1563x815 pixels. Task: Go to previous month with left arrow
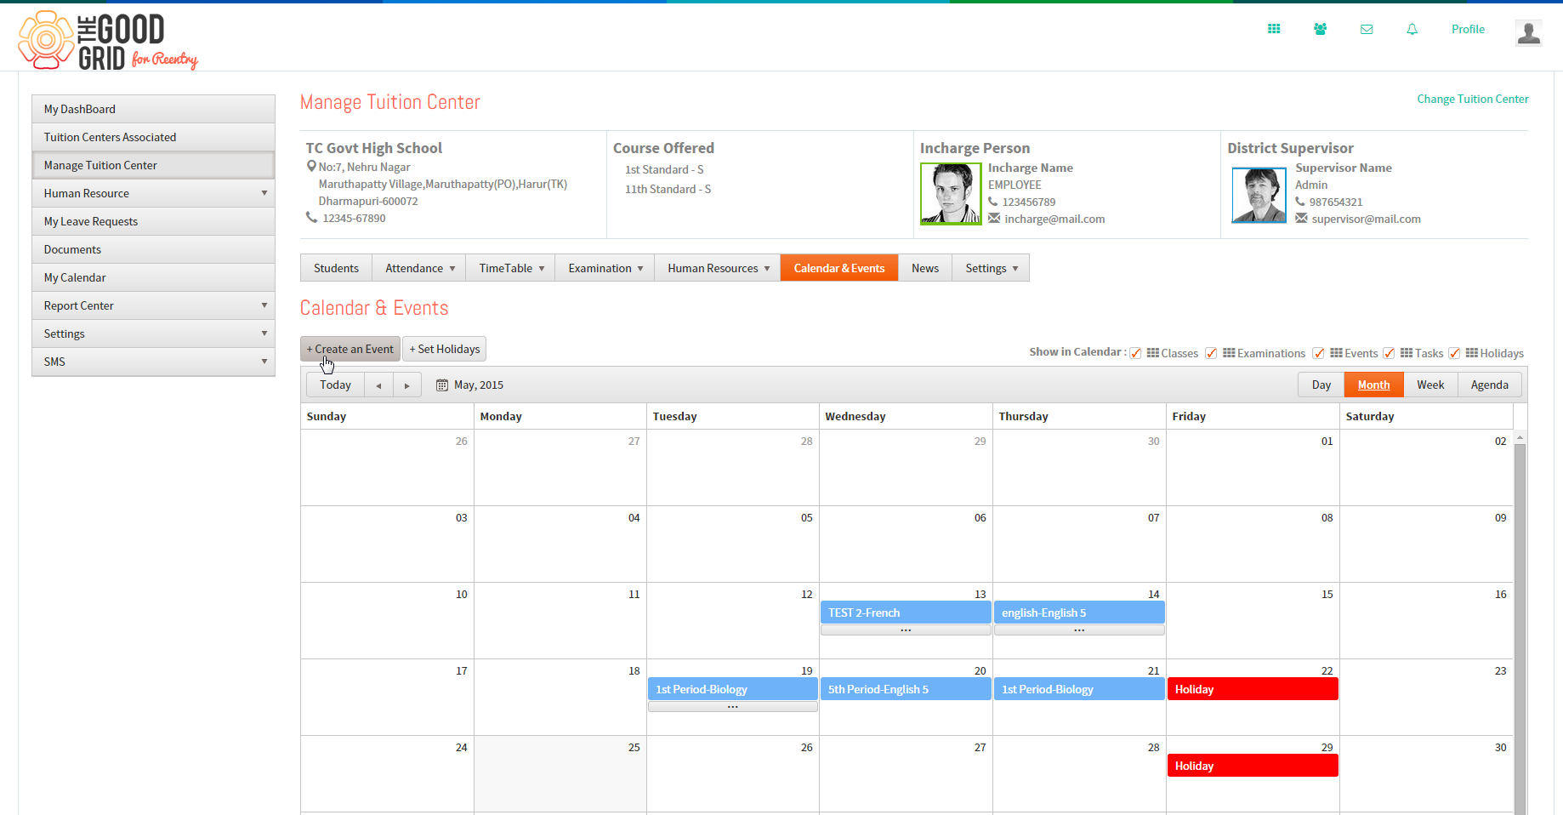click(378, 385)
